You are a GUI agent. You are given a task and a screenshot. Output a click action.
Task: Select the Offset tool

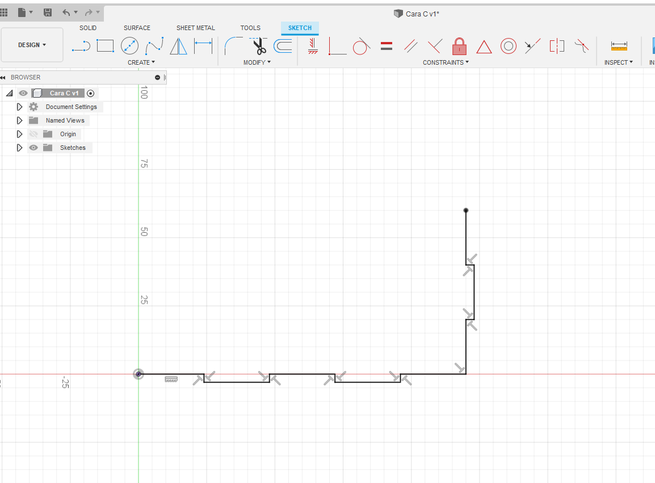pyautogui.click(x=283, y=46)
